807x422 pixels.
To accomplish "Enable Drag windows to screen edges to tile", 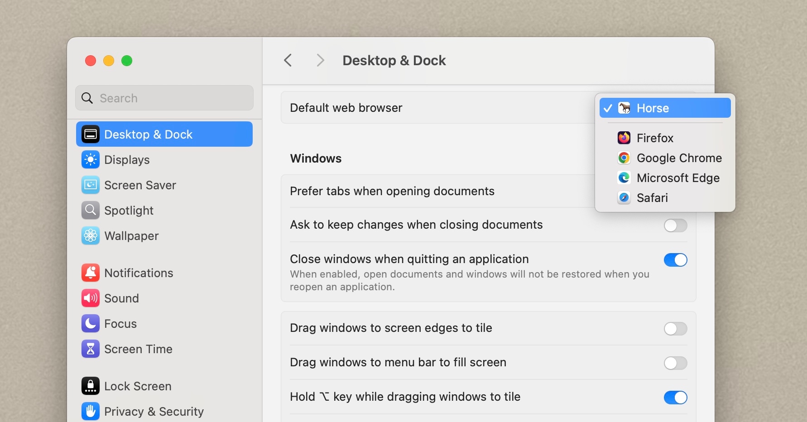I will [x=675, y=329].
